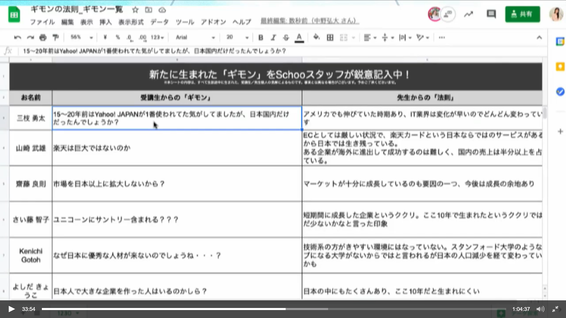
Task: Open text rotation dropdown
Action: point(423,37)
